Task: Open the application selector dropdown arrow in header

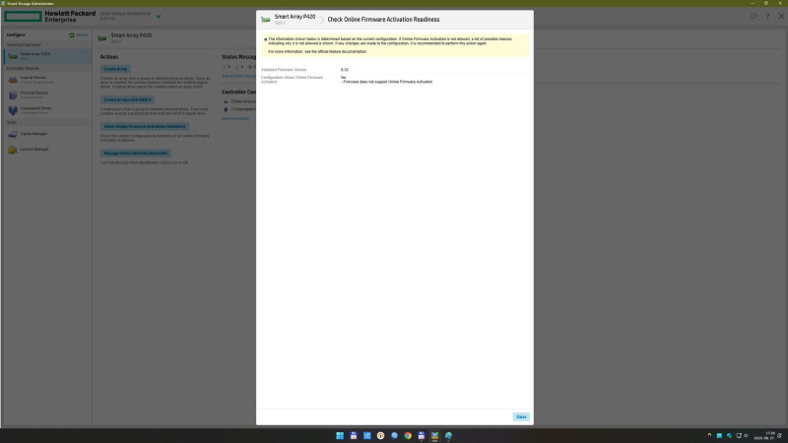Action: coord(159,17)
